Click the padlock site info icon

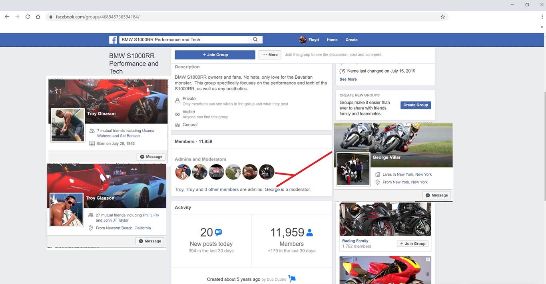point(51,17)
